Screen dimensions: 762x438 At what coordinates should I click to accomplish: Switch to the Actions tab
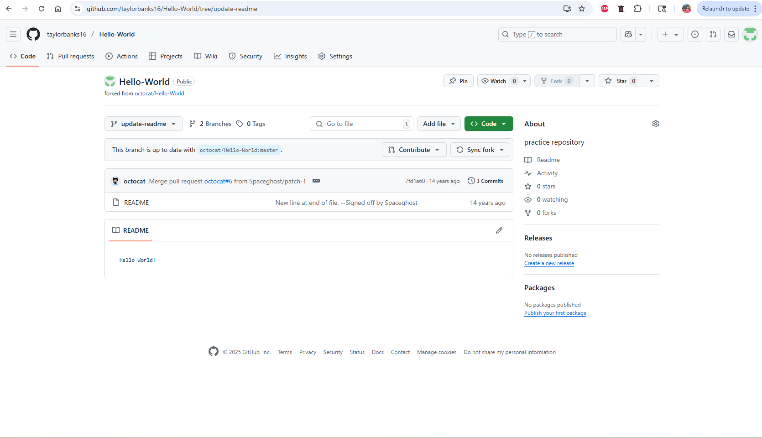pos(122,56)
